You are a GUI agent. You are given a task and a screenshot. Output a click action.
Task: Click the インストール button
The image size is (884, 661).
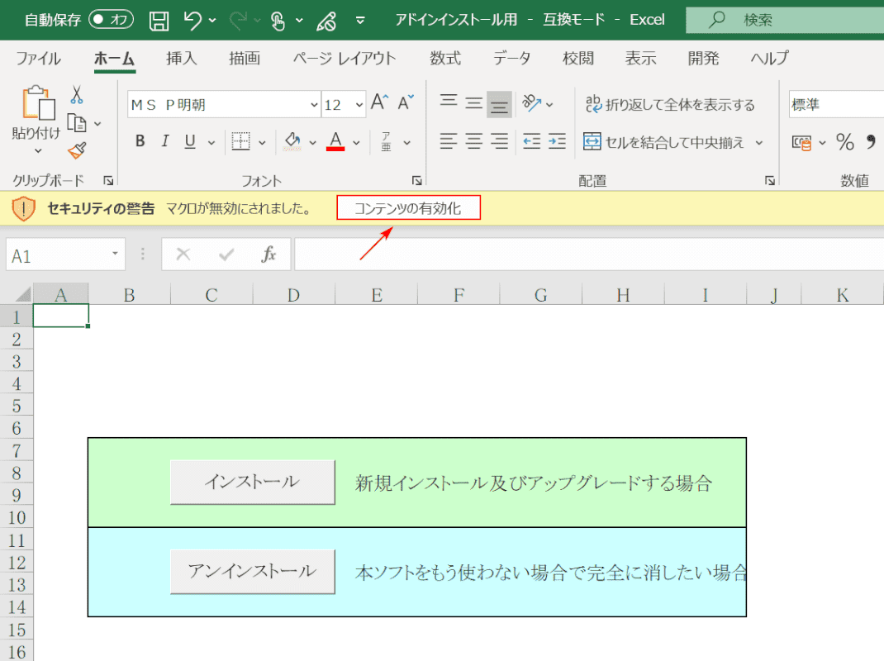click(253, 482)
